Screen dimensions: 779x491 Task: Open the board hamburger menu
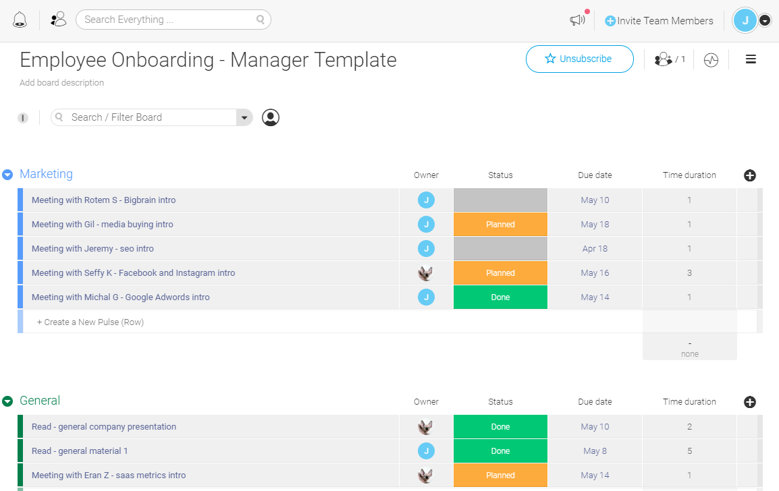tap(751, 59)
